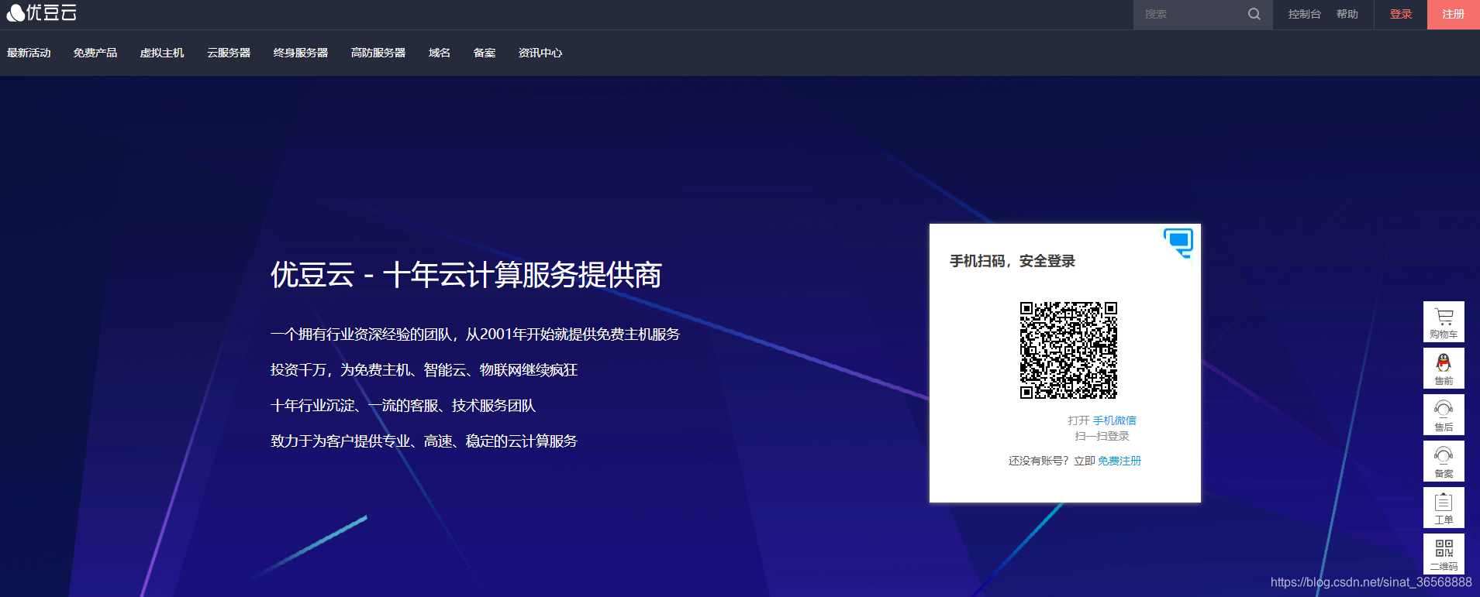Open the 控制台 console link
The height and width of the screenshot is (597, 1480).
(x=1304, y=14)
